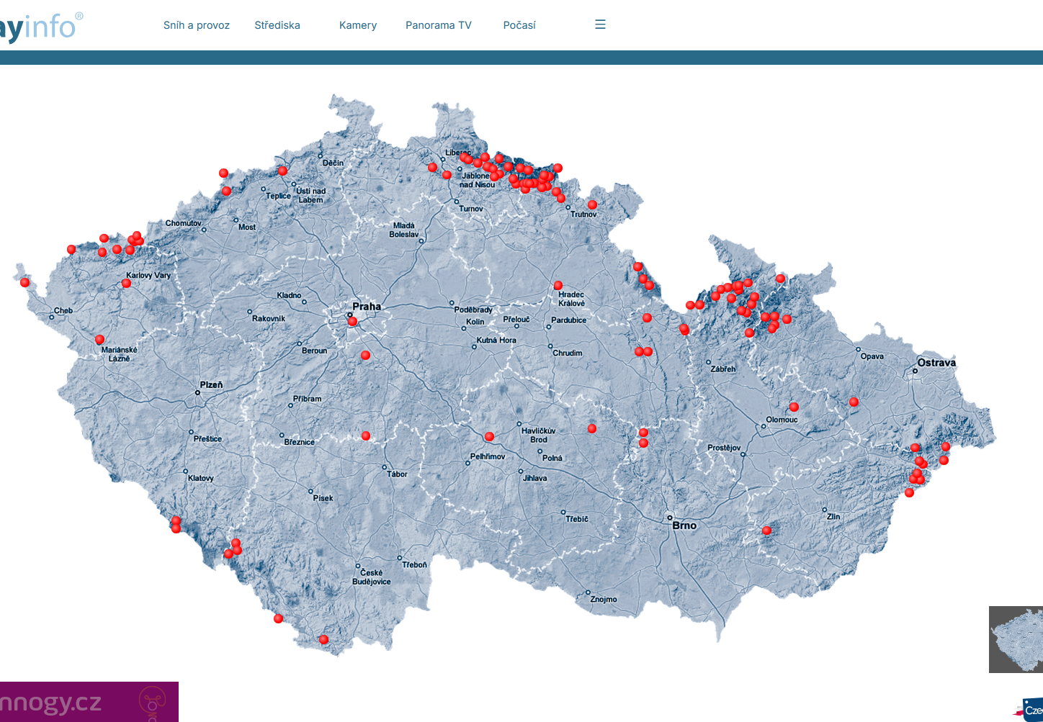Click the red marker northwest of Tábor
The image size is (1043, 722).
click(366, 436)
